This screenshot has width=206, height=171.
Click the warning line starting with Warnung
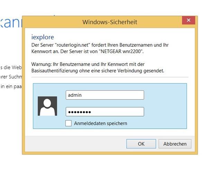click(88, 64)
